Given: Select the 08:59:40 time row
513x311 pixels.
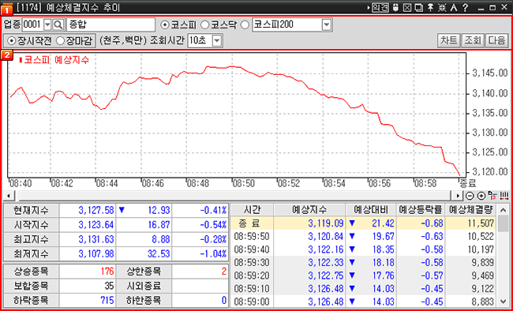Looking at the screenshot, I should (364, 249).
